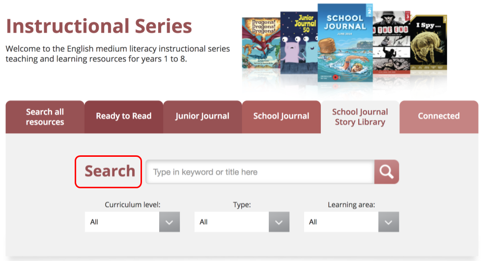Click the magnifying glass search icon
The image size is (482, 261).
(386, 172)
